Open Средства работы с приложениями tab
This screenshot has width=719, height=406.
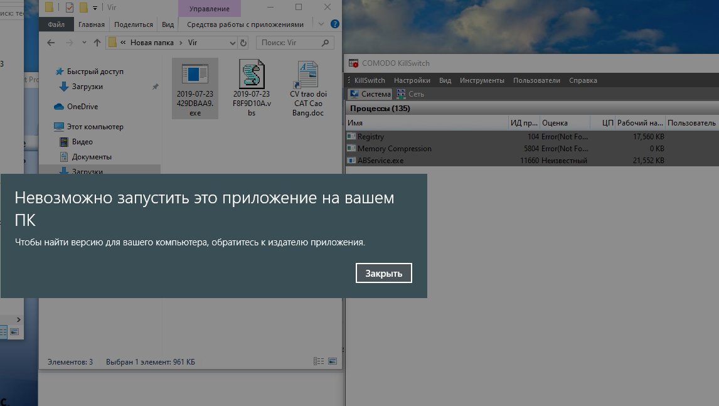pos(245,24)
